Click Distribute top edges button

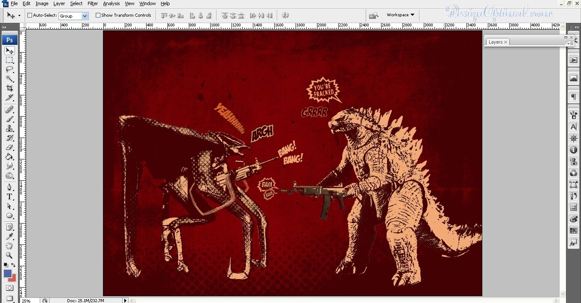225,15
